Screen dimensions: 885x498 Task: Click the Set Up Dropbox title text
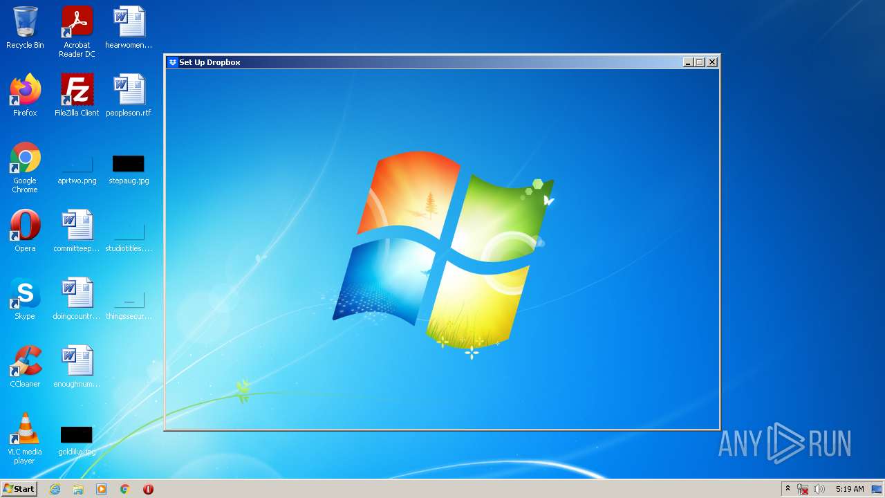tap(209, 62)
